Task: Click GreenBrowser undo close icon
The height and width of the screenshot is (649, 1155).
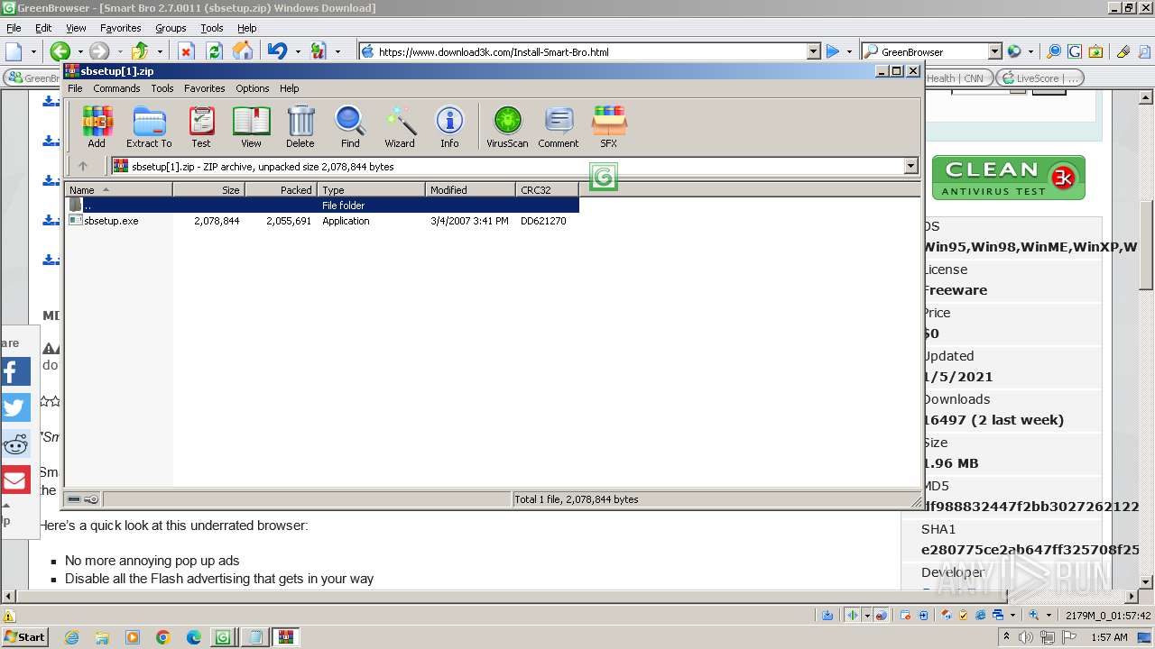Action: [x=277, y=51]
